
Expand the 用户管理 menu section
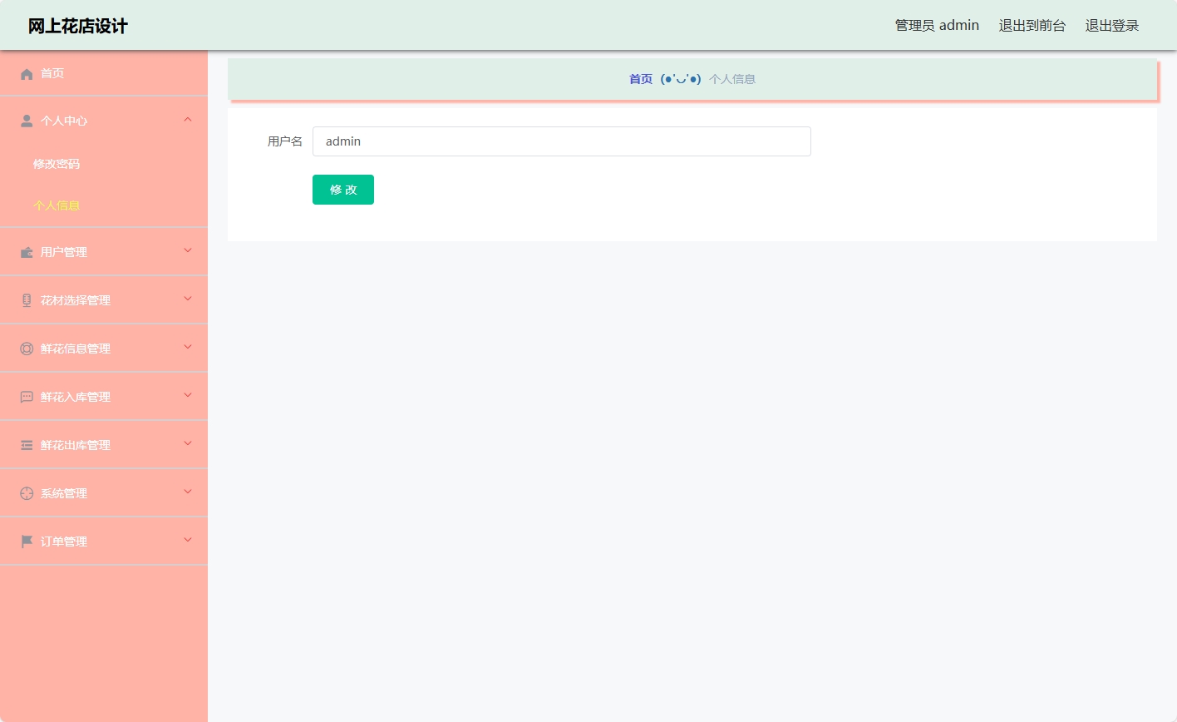coord(187,251)
